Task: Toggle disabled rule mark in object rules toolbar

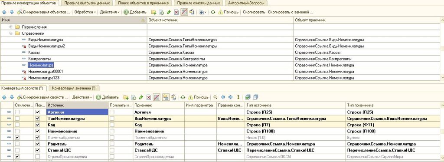Action: pos(184,12)
